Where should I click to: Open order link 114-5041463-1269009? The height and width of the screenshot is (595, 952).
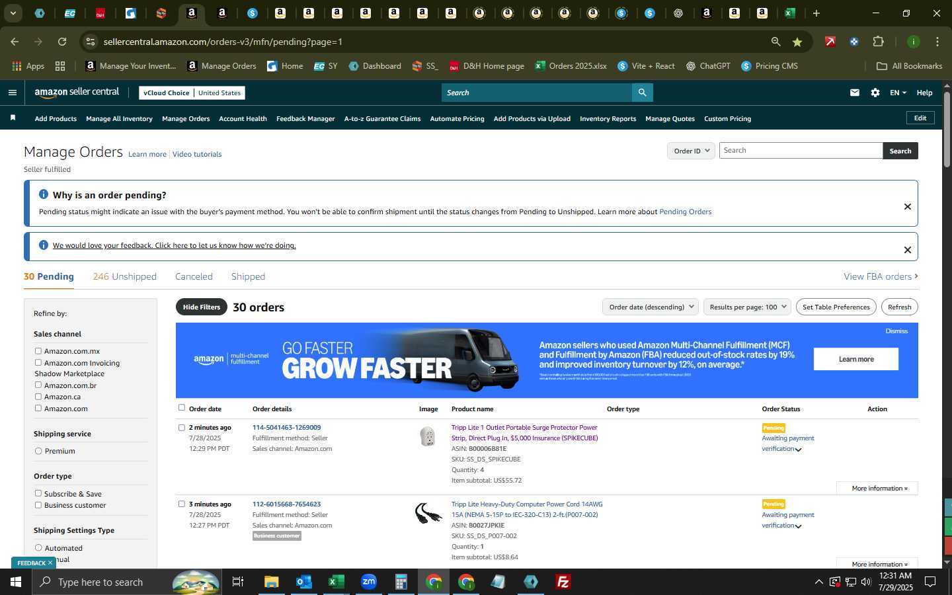click(x=286, y=427)
